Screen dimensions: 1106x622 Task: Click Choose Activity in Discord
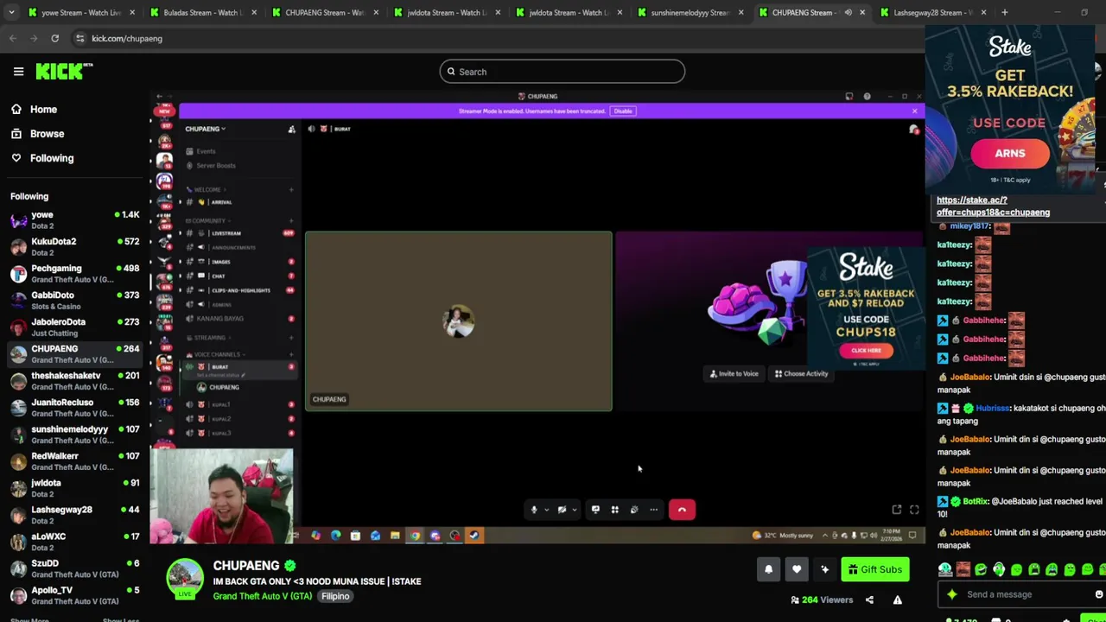point(802,374)
